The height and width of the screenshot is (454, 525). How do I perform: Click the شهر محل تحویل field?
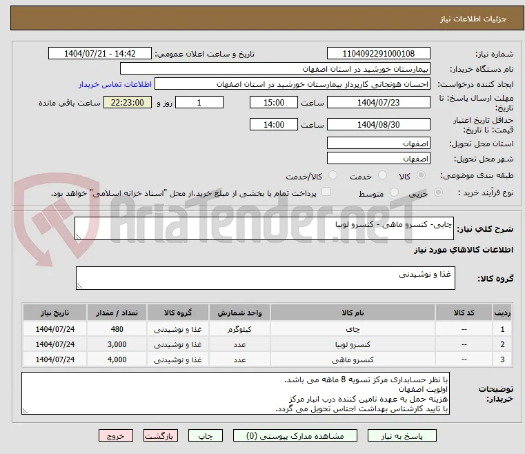pyautogui.click(x=378, y=158)
